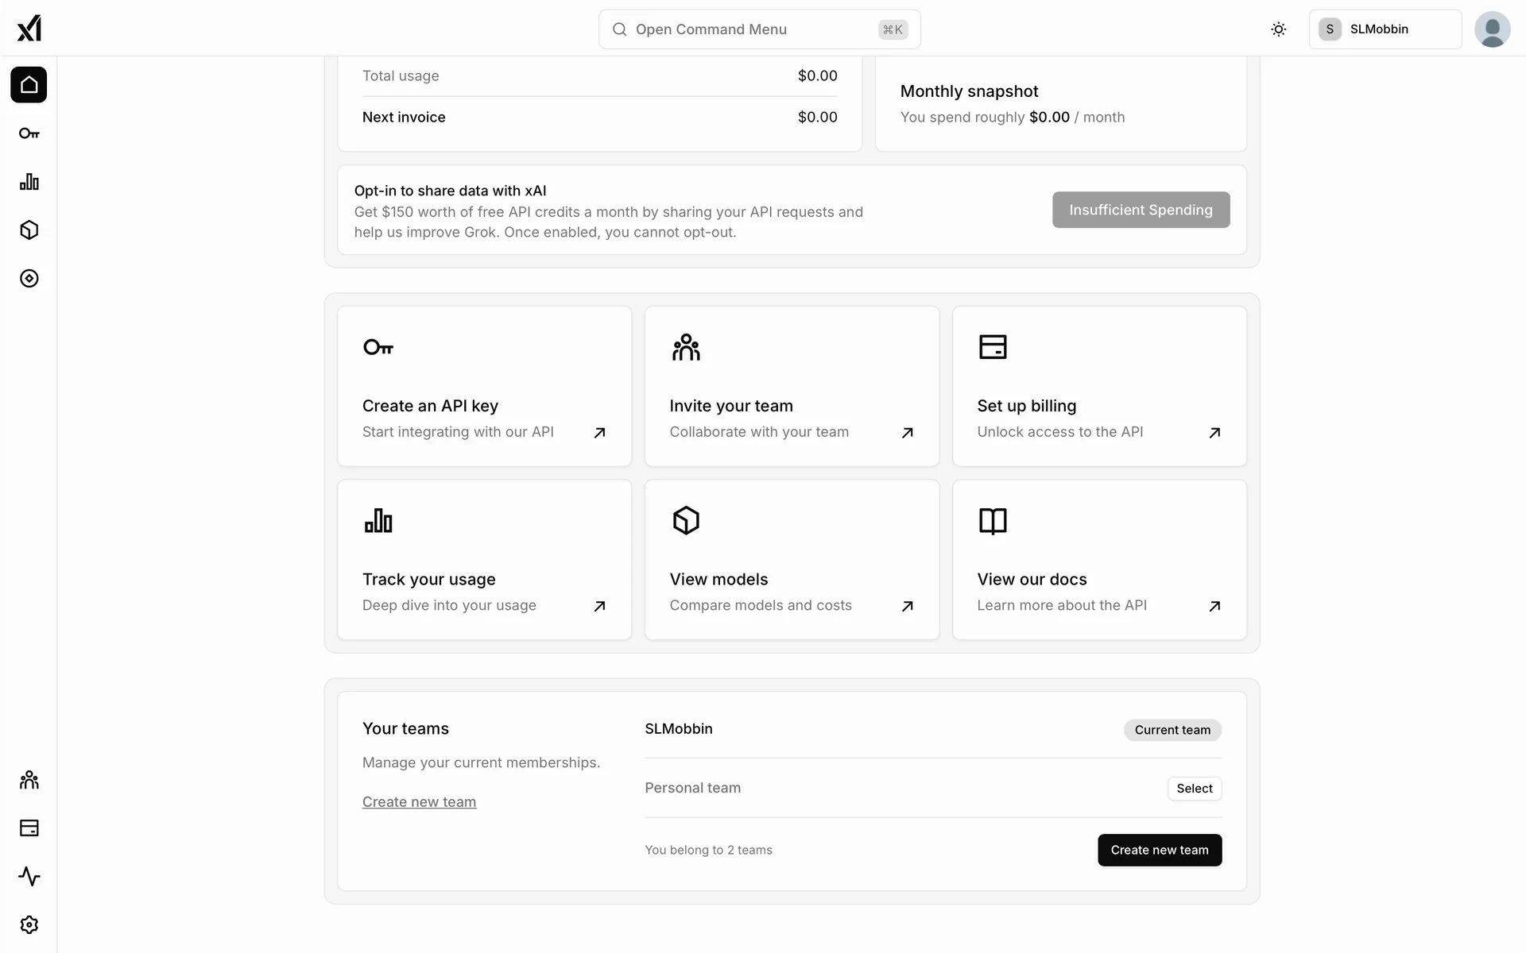Open the Set up billing card
The width and height of the screenshot is (1526, 953).
(1099, 386)
